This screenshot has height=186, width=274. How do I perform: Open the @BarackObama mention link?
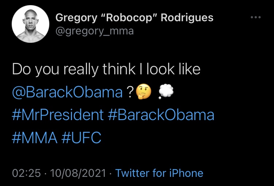pos(67,92)
